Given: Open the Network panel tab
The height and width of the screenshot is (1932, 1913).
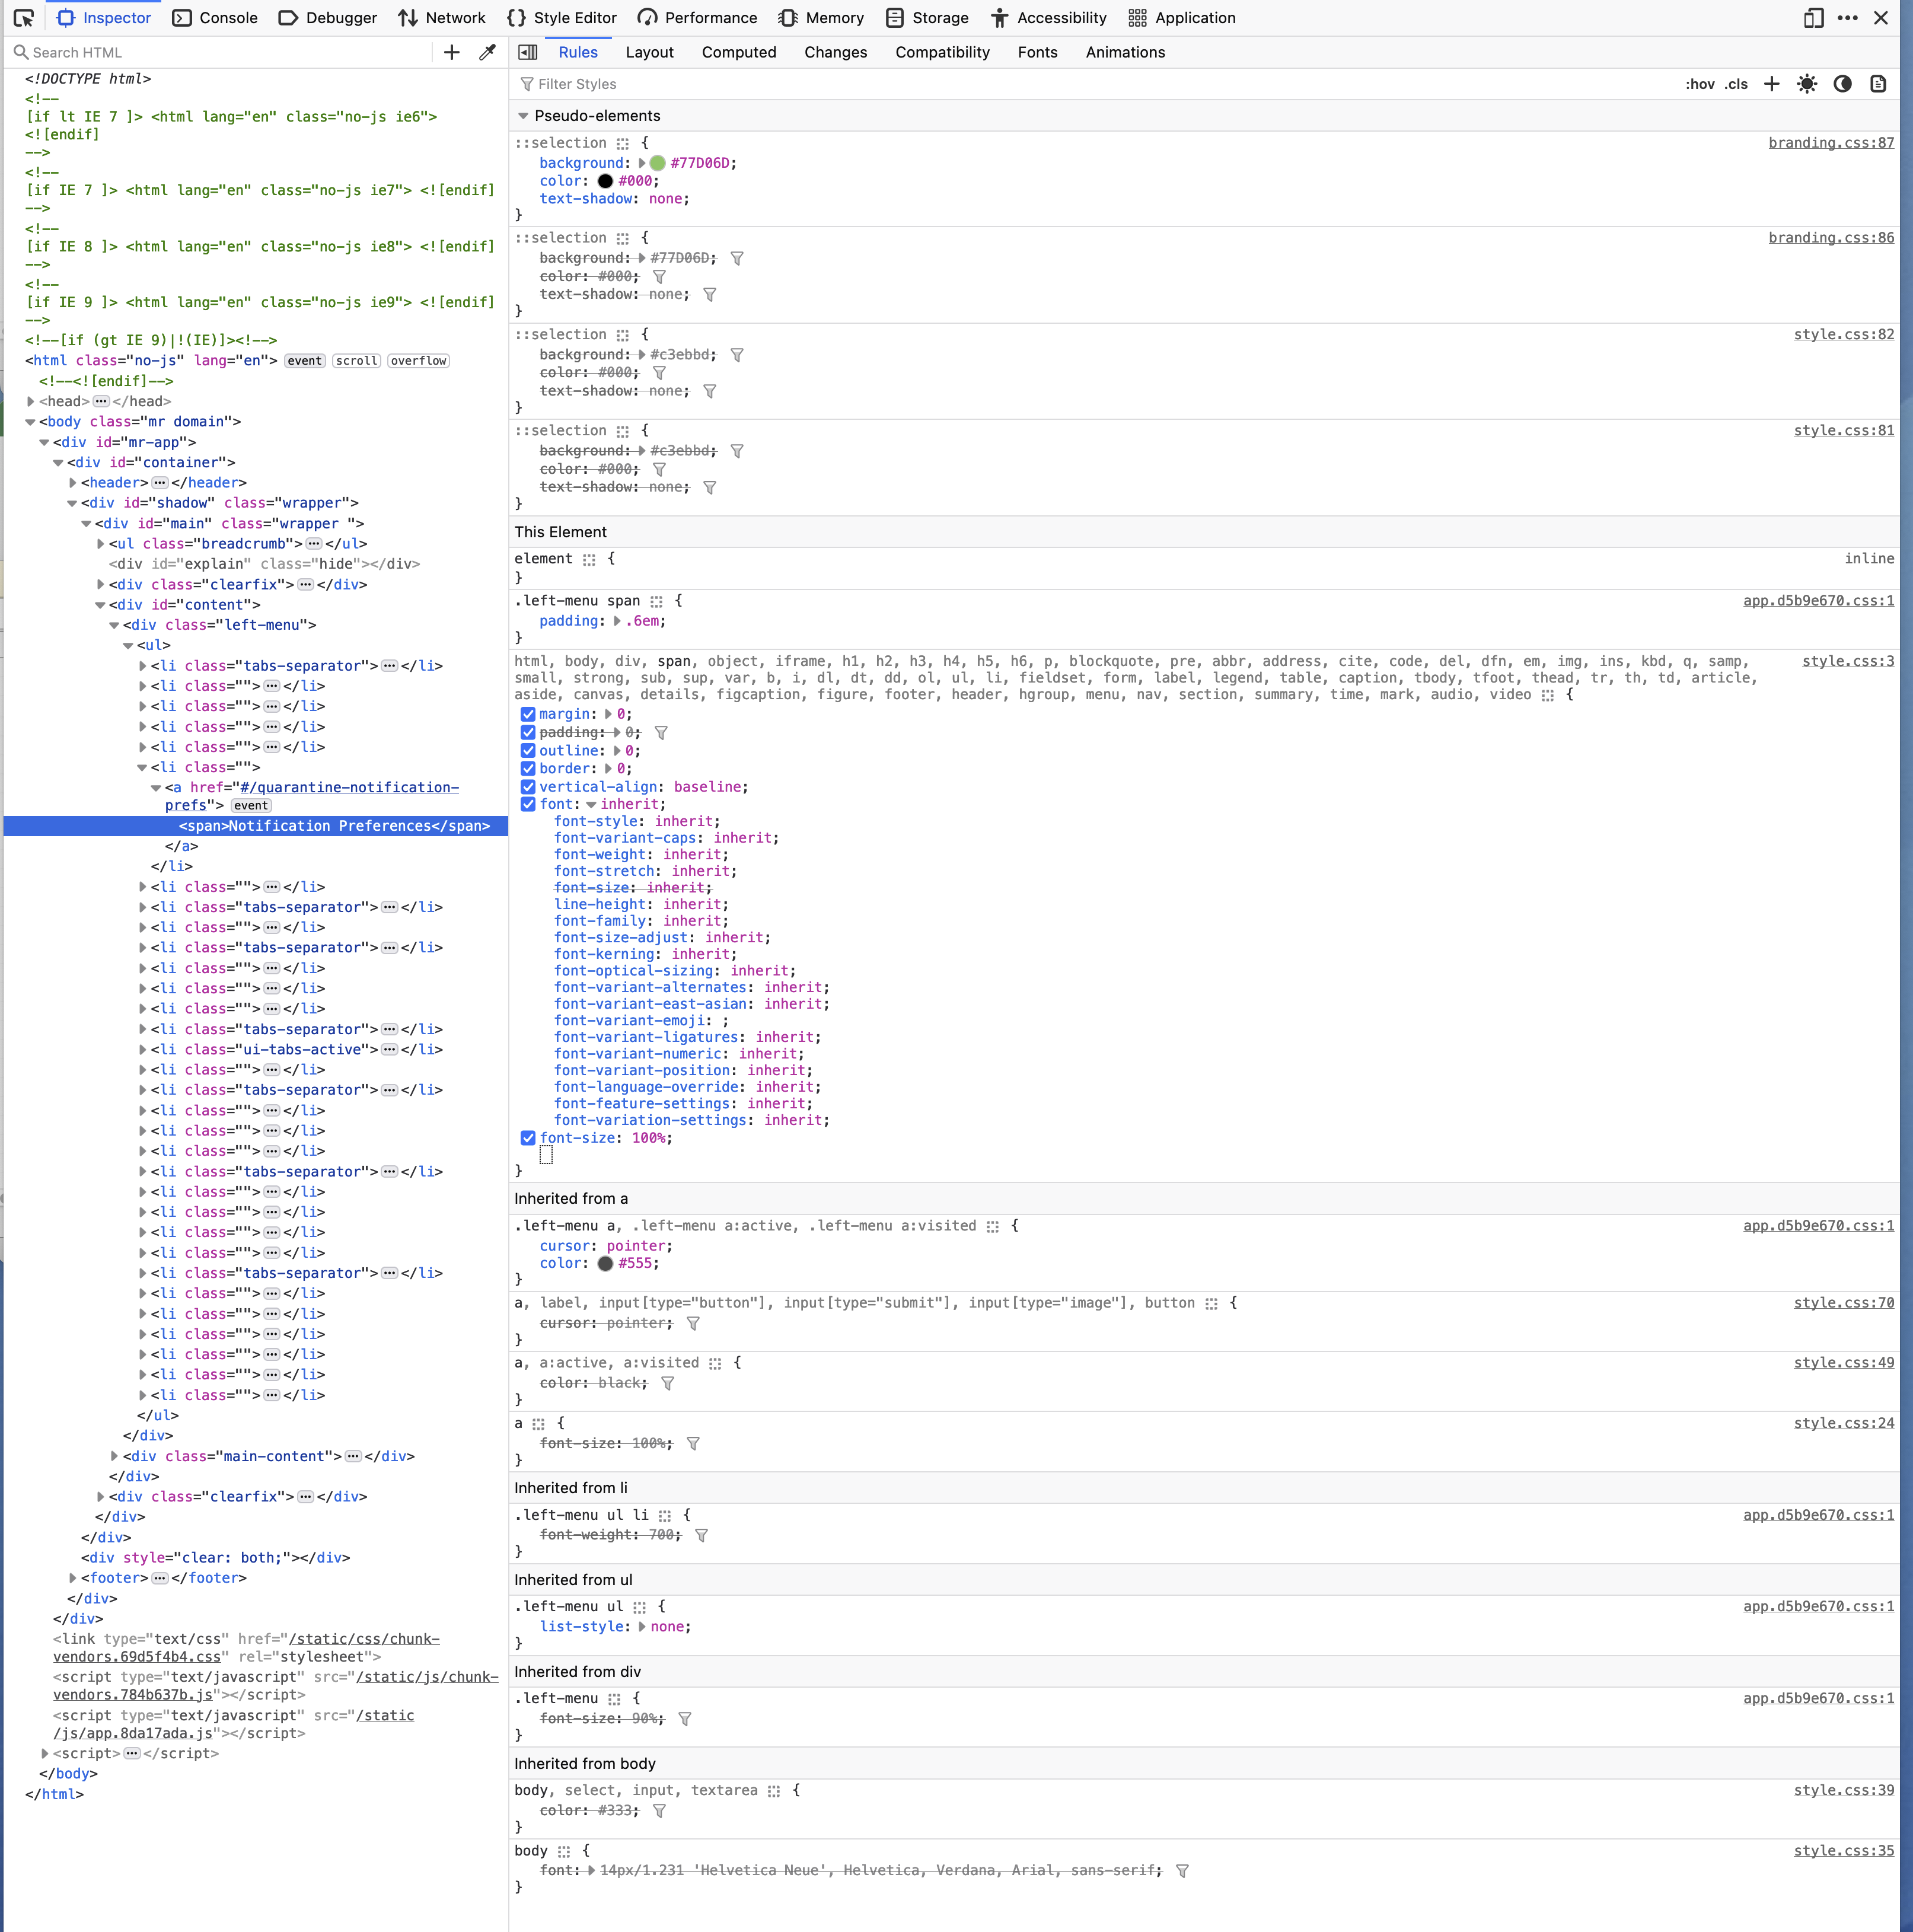Looking at the screenshot, I should pos(441,18).
